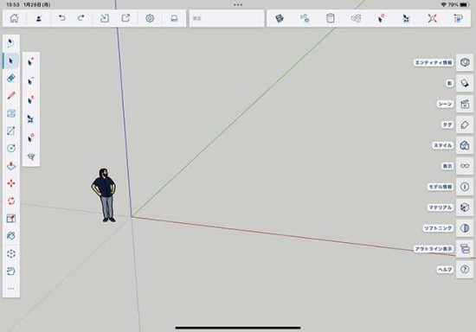Open the app settings gear

click(x=150, y=18)
